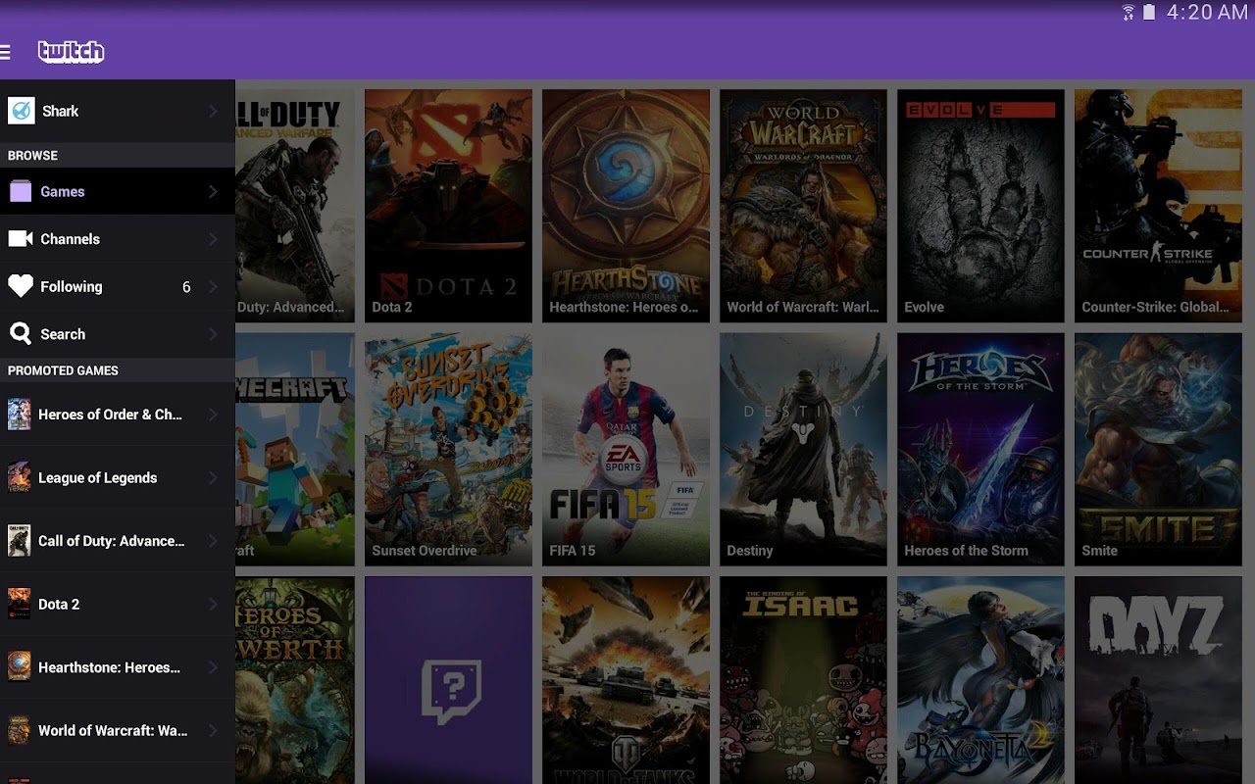
Task: Open the Bayonetta 2 game cover
Action: [980, 680]
